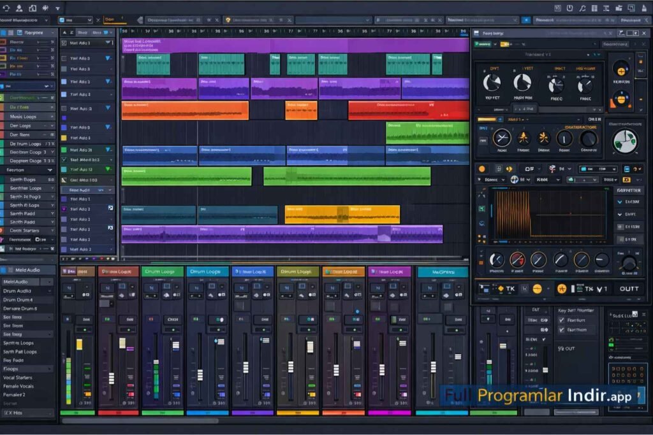653x435 pixels.
Task: Click the snowflake icon in the top-left toolbar
Action: (x=45, y=8)
